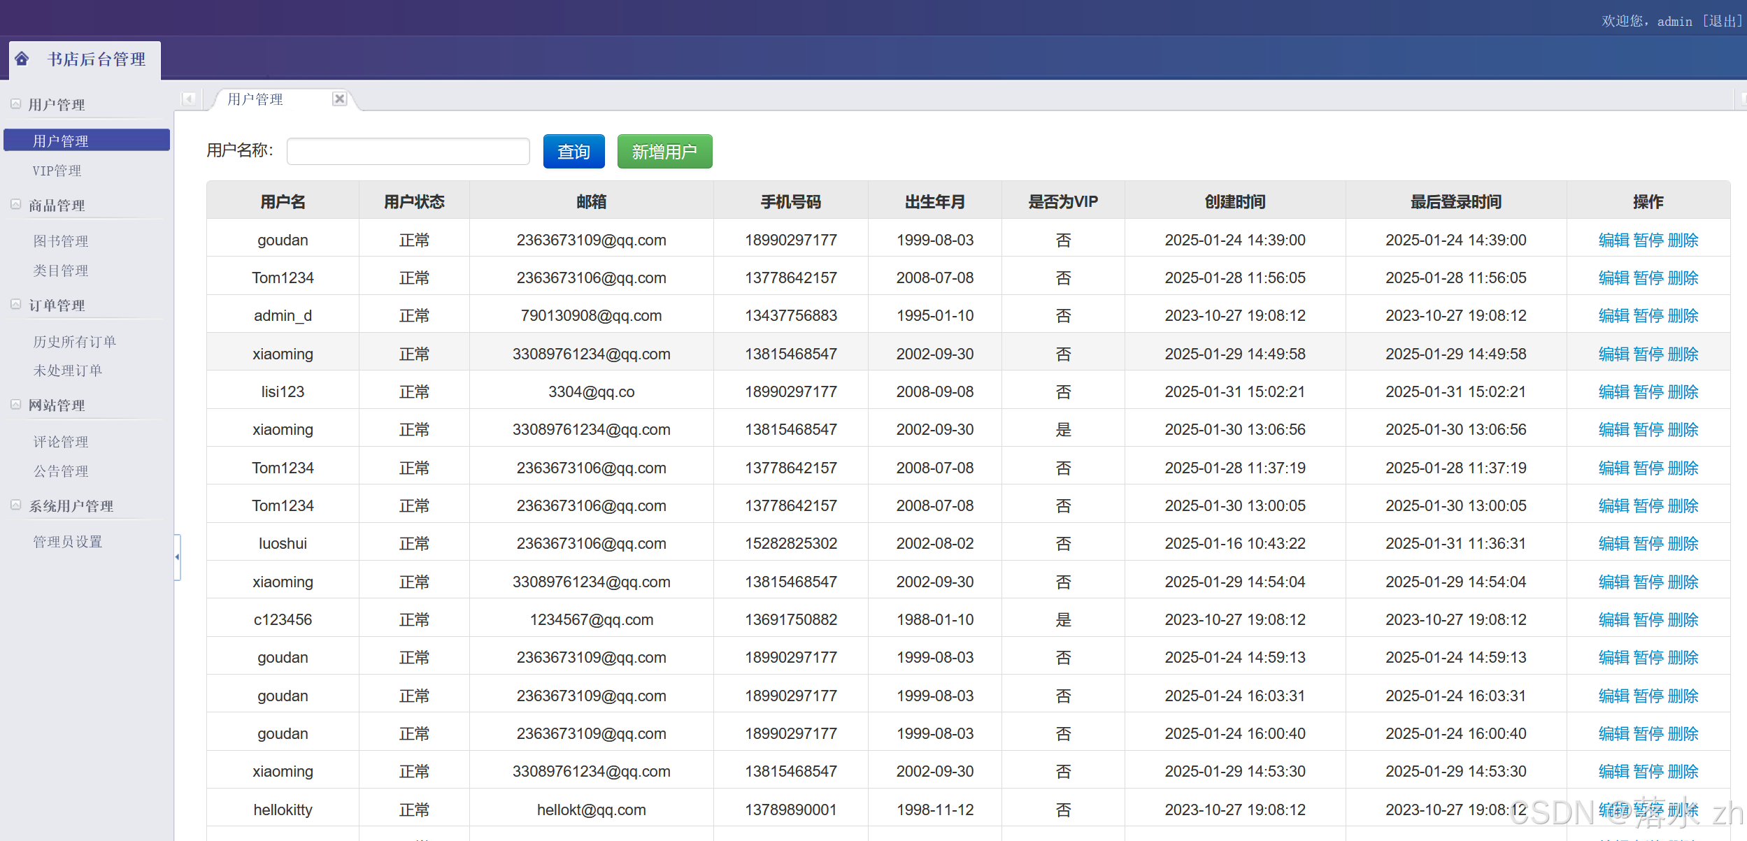The height and width of the screenshot is (841, 1747).
Task: Collapse the sidebar using the splitter arrow
Action: [x=177, y=557]
